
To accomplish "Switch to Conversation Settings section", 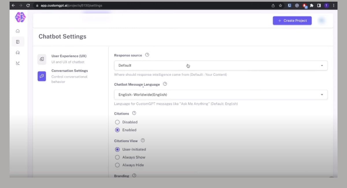I will [69, 71].
